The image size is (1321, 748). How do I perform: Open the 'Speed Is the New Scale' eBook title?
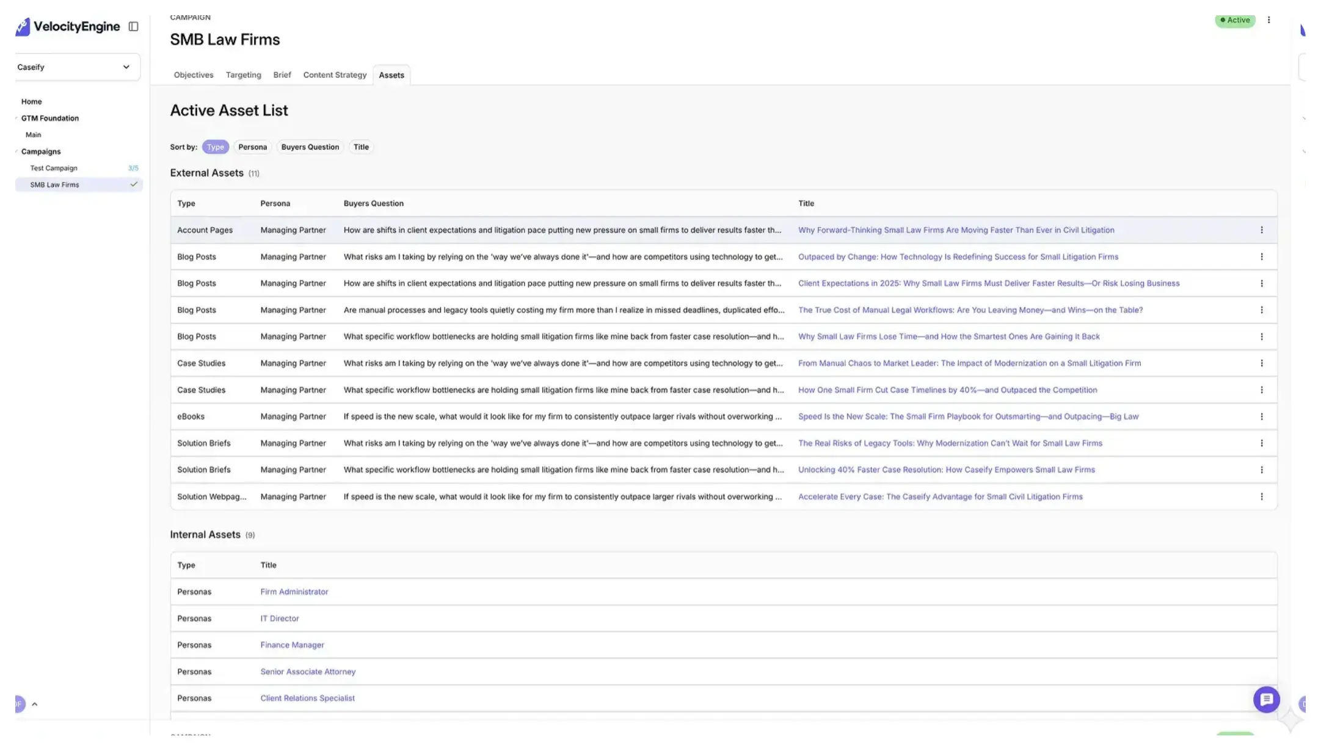pyautogui.click(x=968, y=416)
